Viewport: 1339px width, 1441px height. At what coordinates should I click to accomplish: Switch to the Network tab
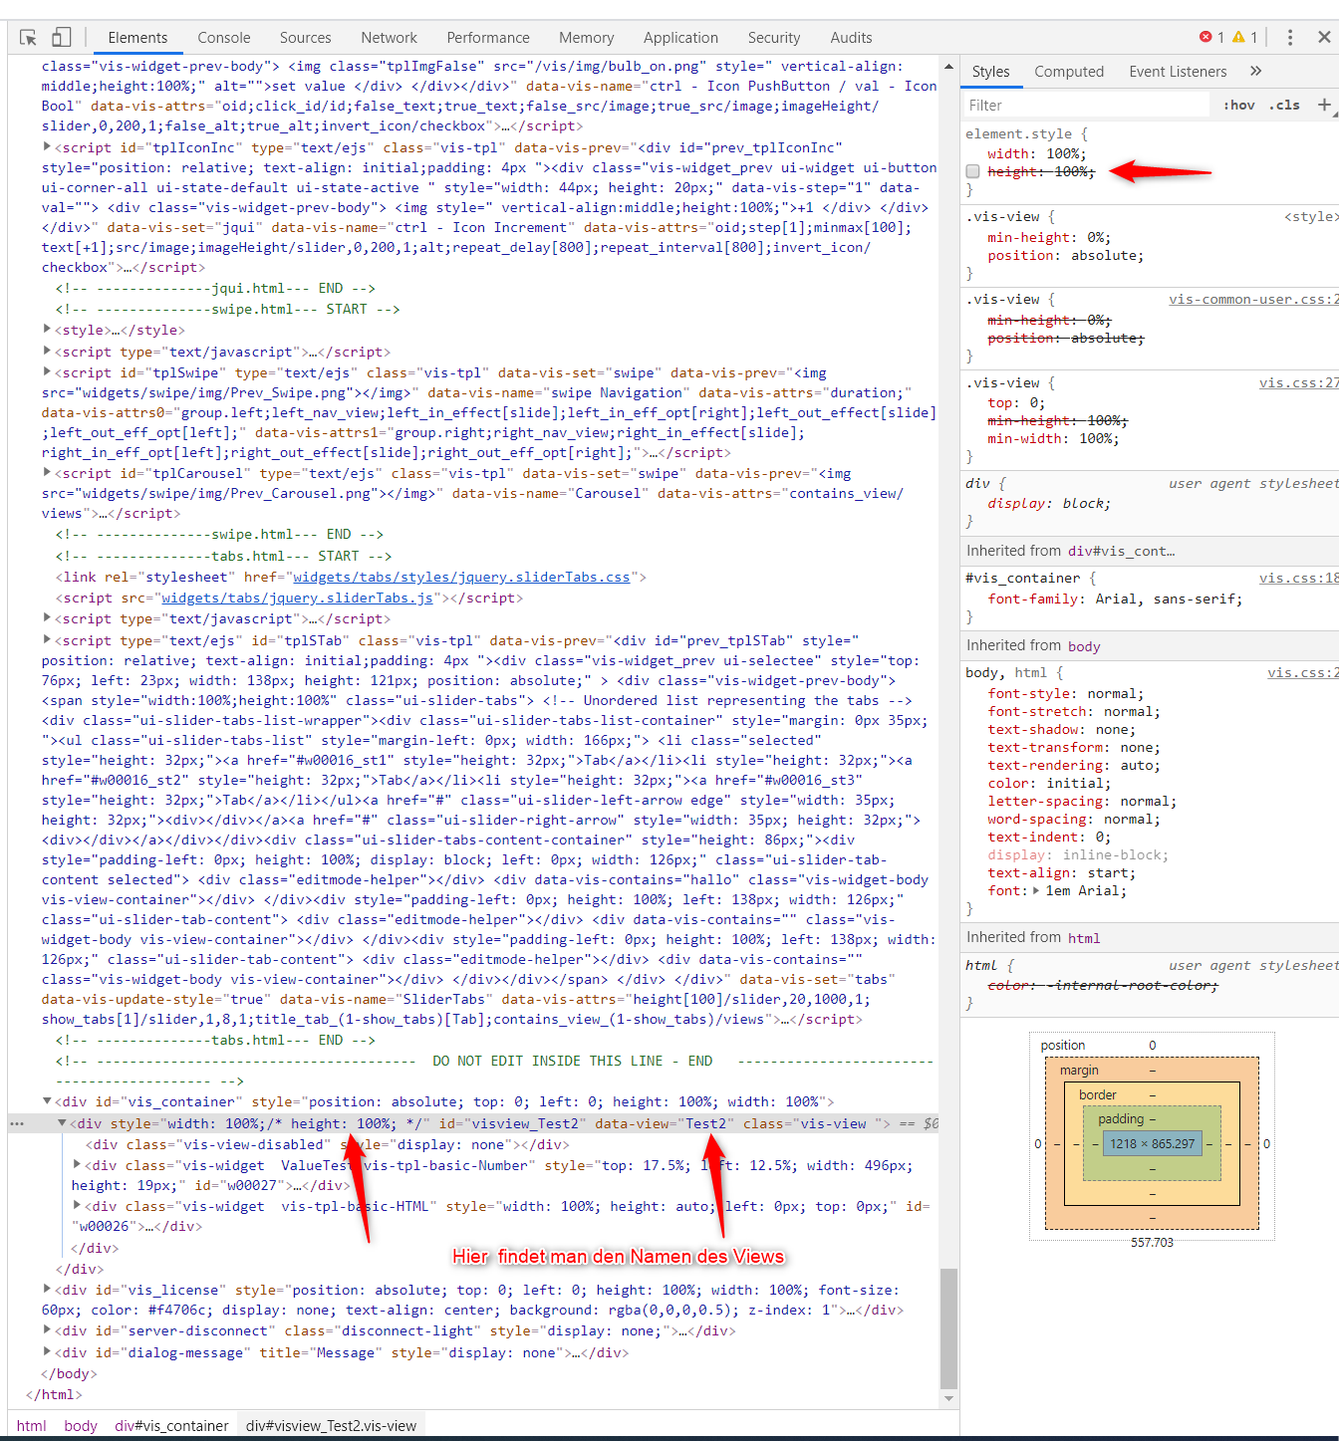click(x=390, y=38)
